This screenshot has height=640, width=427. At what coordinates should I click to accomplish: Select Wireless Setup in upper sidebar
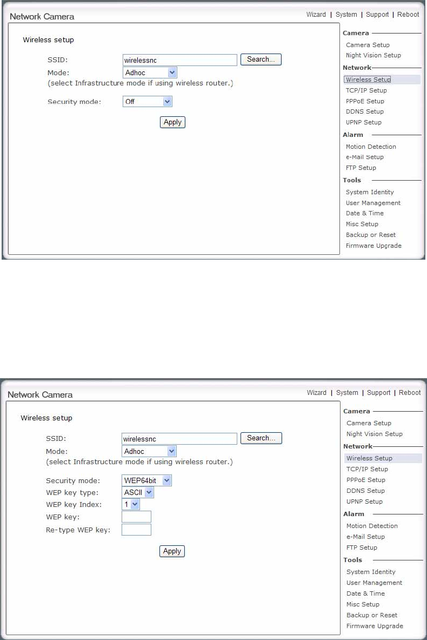[368, 80]
